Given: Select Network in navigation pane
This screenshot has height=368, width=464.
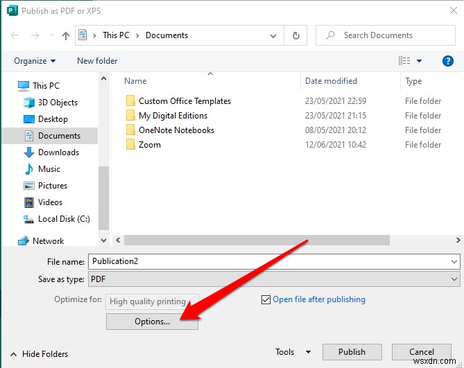Looking at the screenshot, I should [49, 241].
